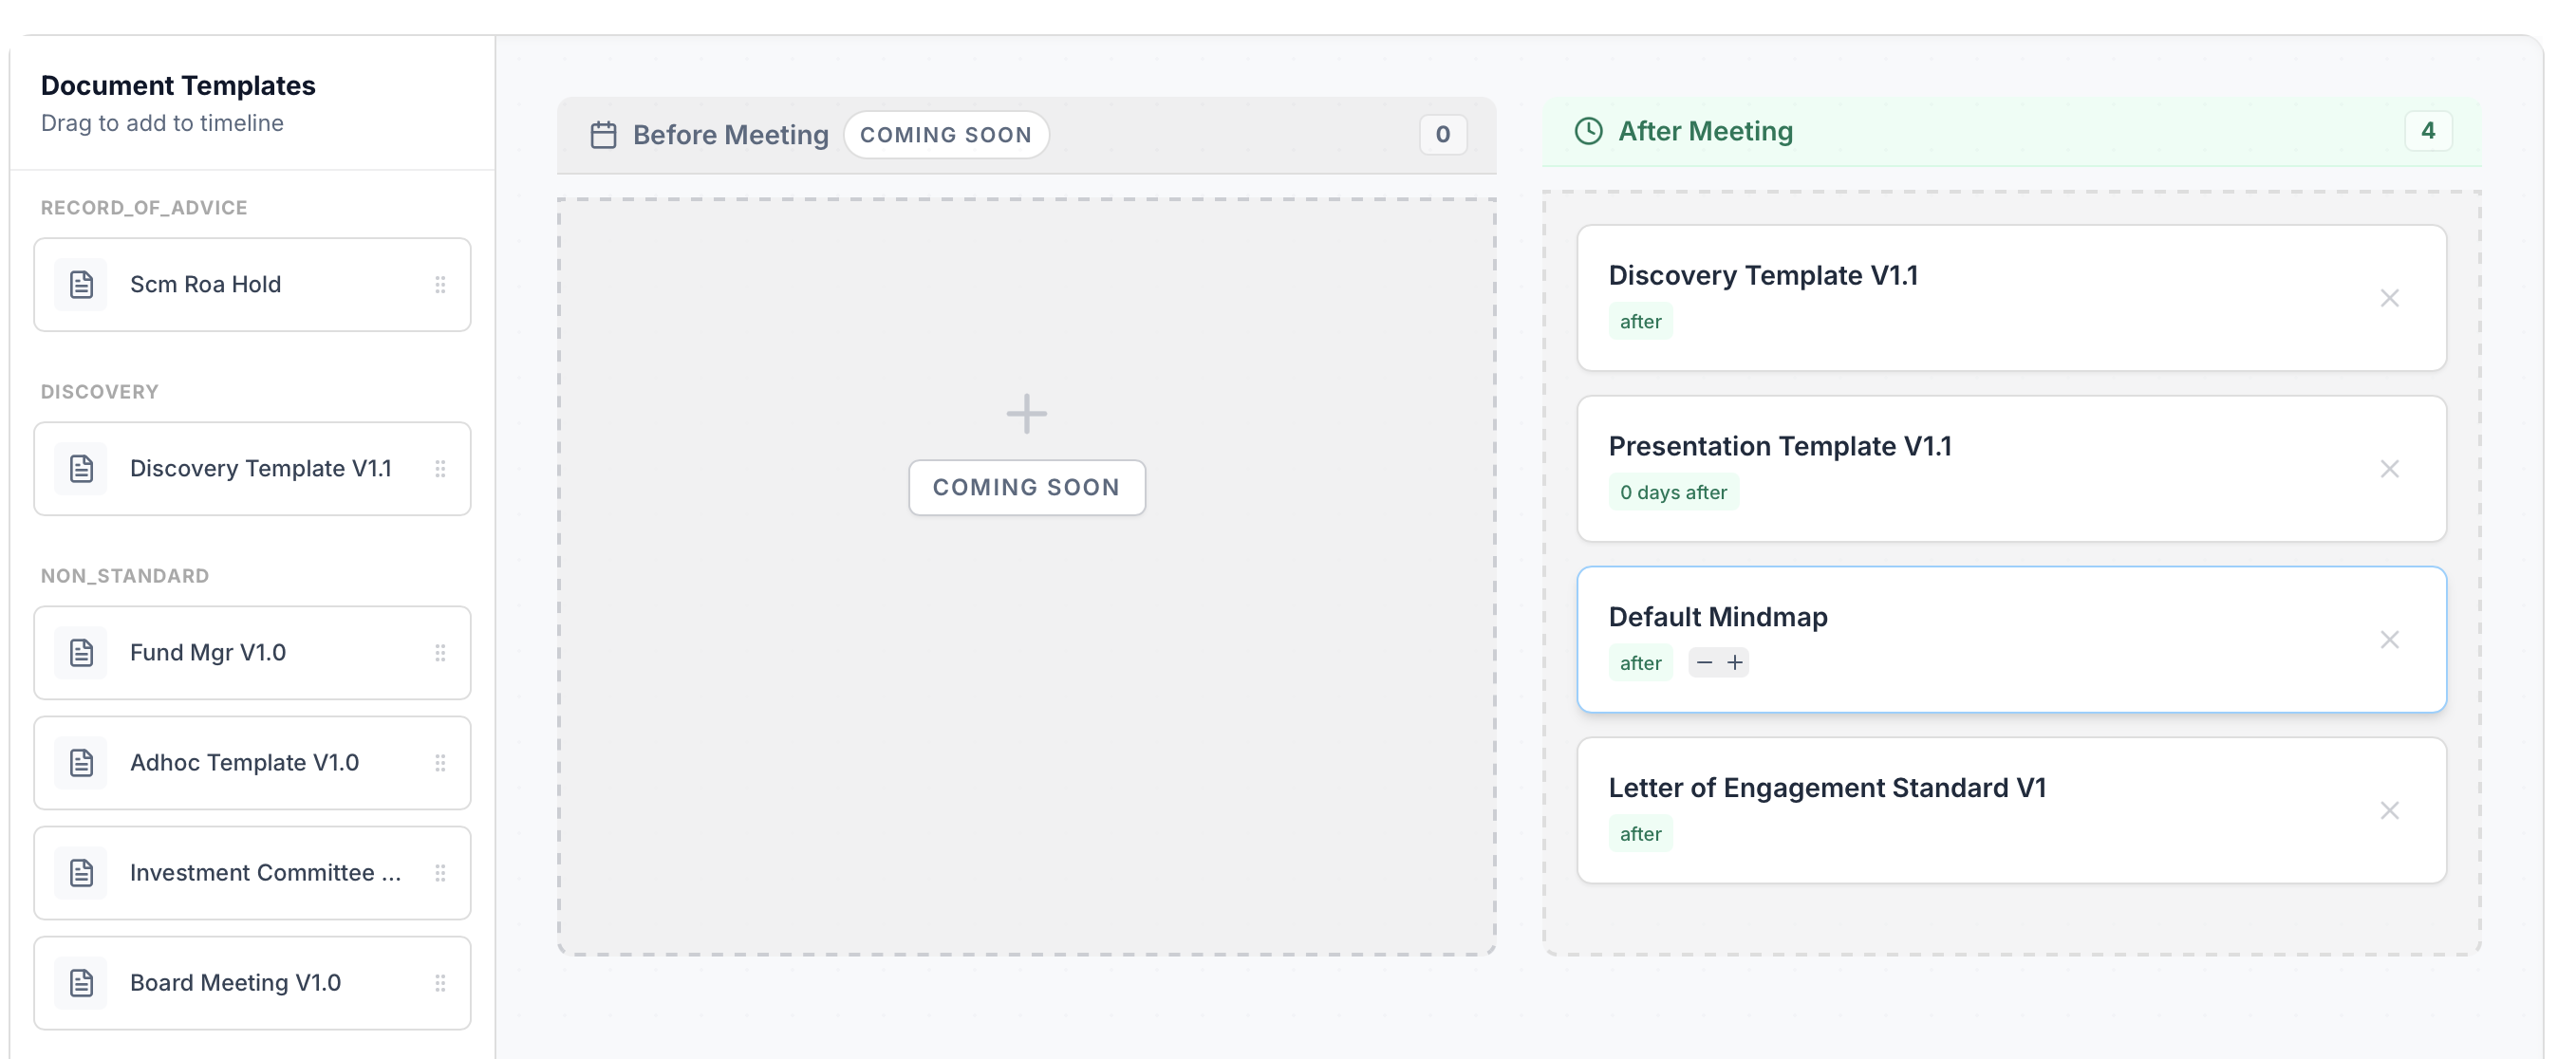
Task: Remove Default Mindmap from the timeline
Action: [x=2389, y=640]
